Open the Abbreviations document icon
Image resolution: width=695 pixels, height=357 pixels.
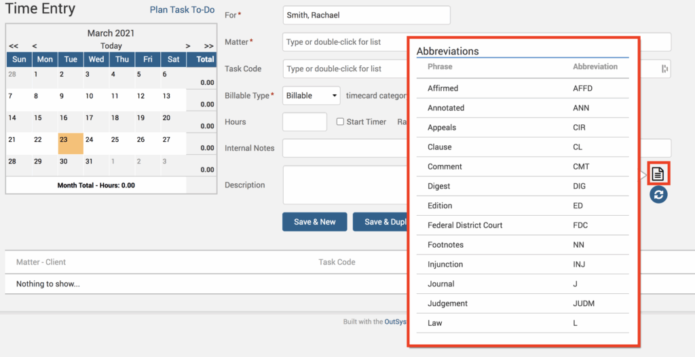coord(658,174)
